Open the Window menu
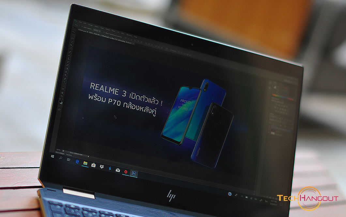 coord(129,35)
